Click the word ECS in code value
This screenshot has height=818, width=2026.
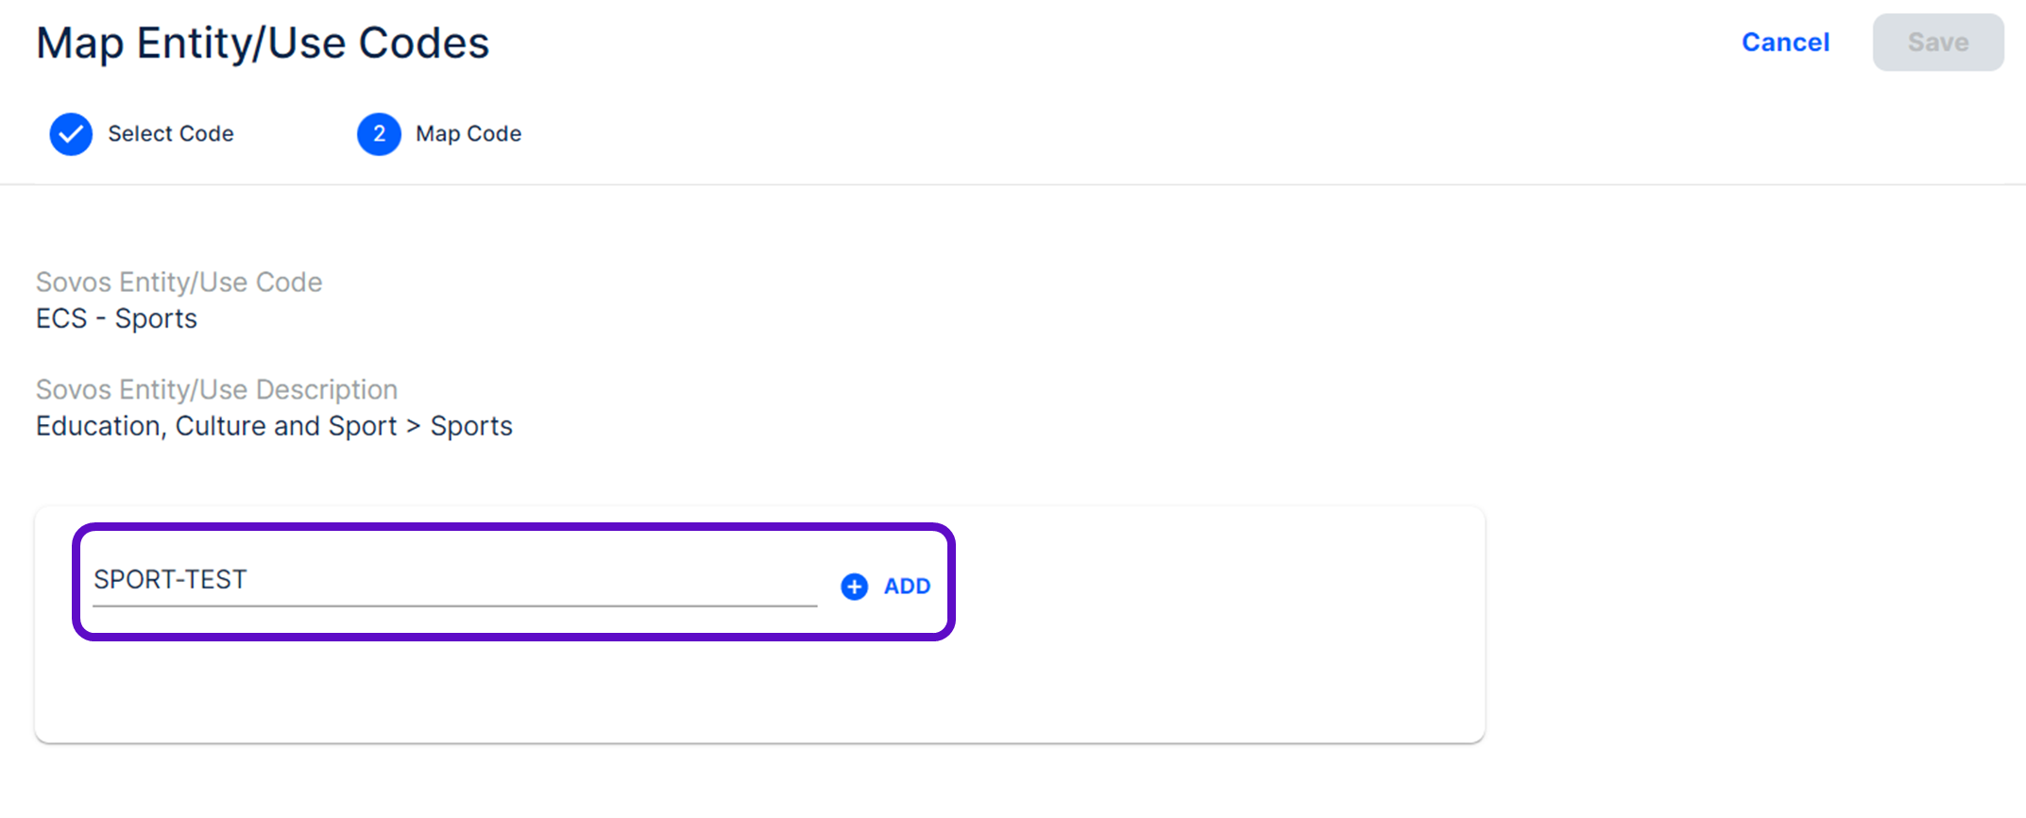[61, 319]
